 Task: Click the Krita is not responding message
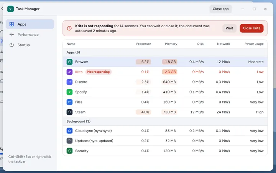tap(142, 28)
